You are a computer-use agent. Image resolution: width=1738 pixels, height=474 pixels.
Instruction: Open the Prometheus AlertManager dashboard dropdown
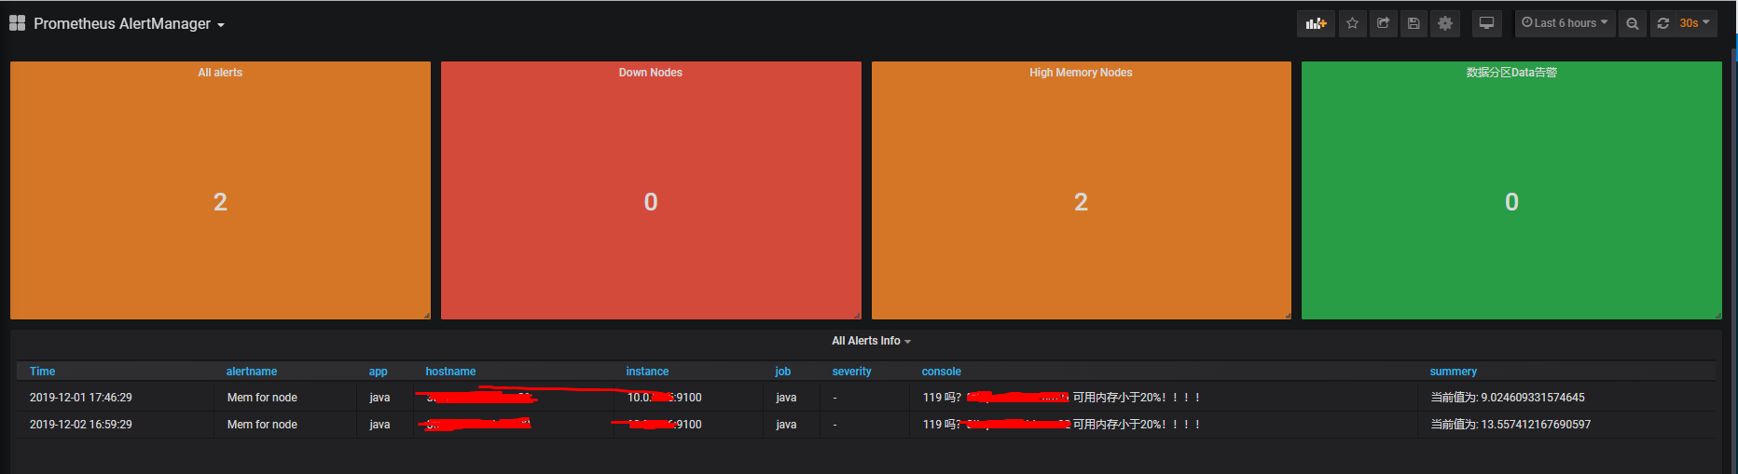coord(130,24)
